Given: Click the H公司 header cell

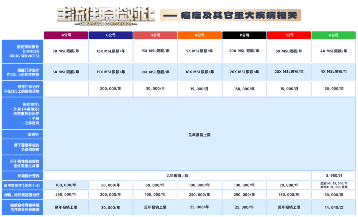Looking at the screenshot, I should click(155, 35).
